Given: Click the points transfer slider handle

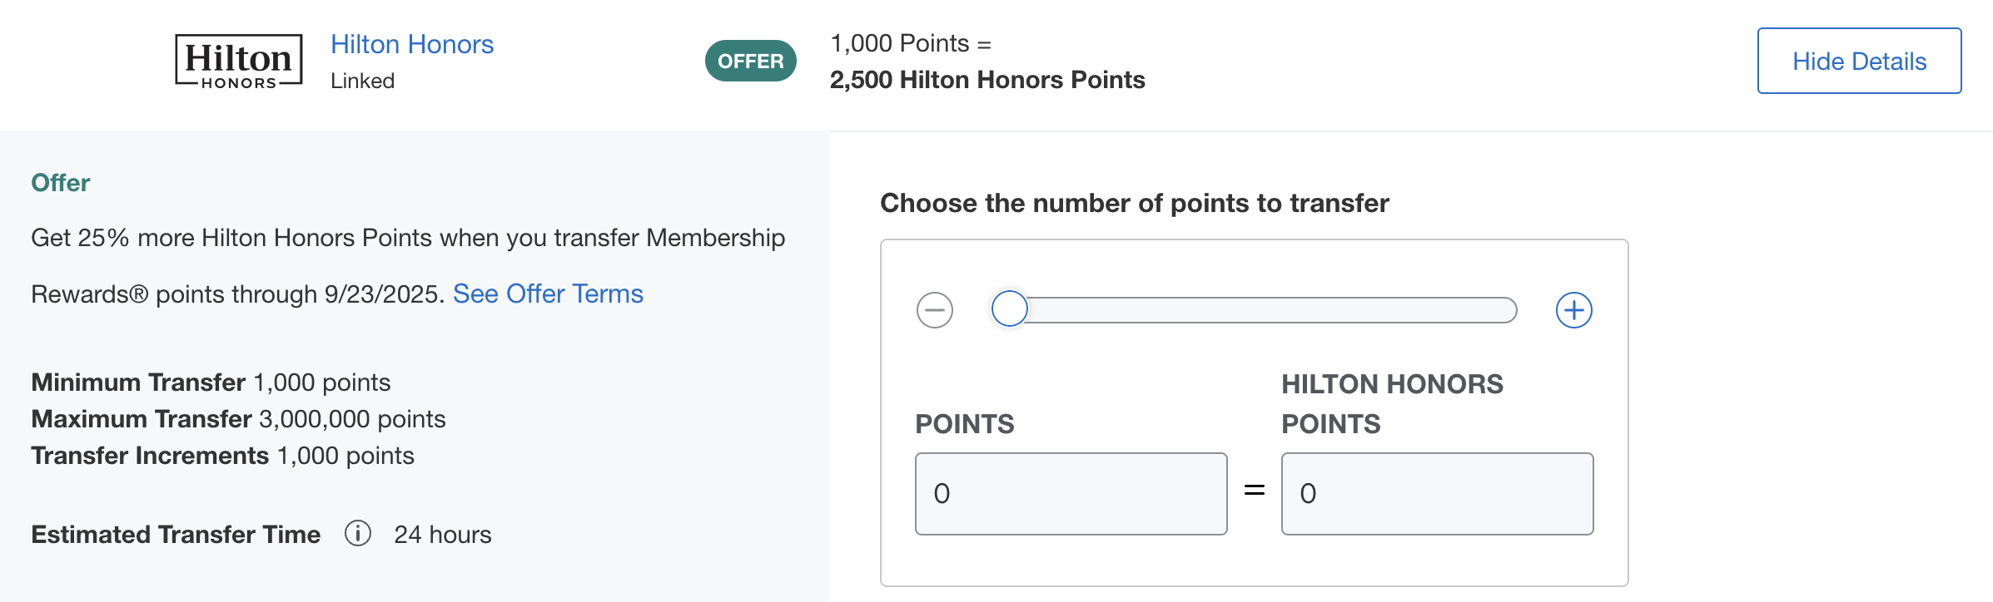Looking at the screenshot, I should (x=1009, y=309).
